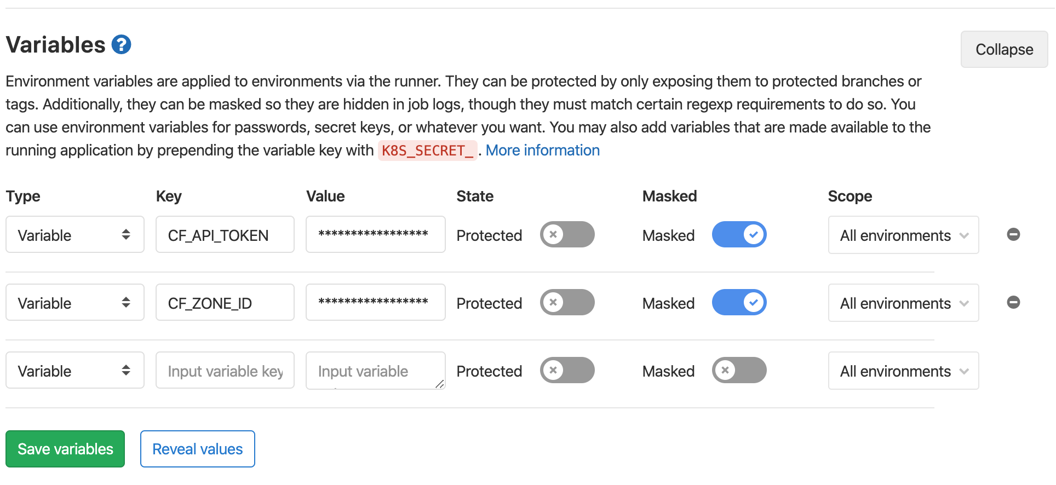Click the Save variables button
Image resolution: width=1056 pixels, height=485 pixels.
click(65, 449)
